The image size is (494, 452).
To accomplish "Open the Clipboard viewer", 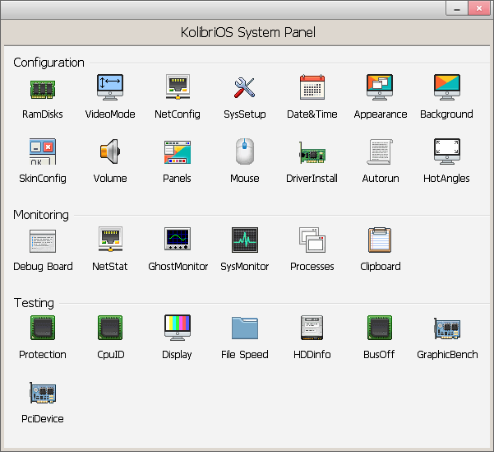I will point(380,240).
